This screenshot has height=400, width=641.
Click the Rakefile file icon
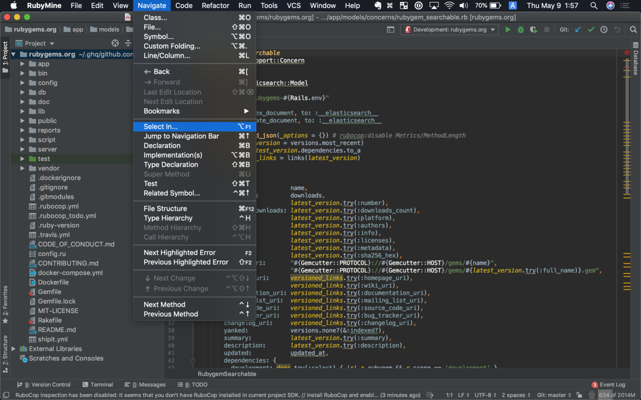[33, 321]
